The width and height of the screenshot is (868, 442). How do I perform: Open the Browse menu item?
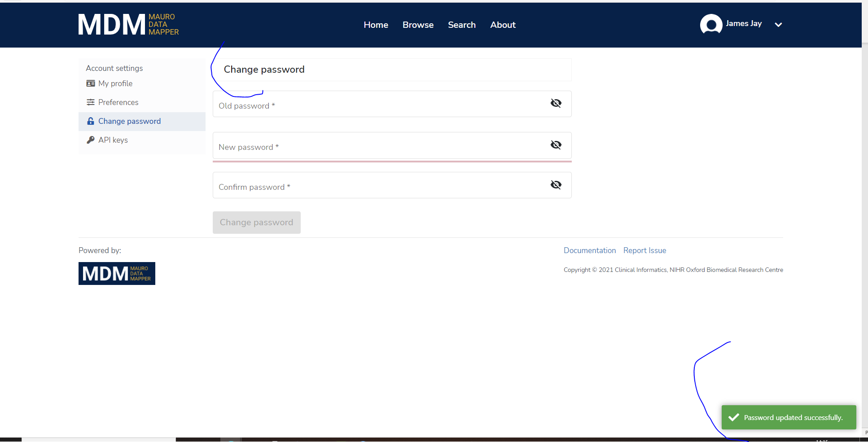(x=418, y=25)
